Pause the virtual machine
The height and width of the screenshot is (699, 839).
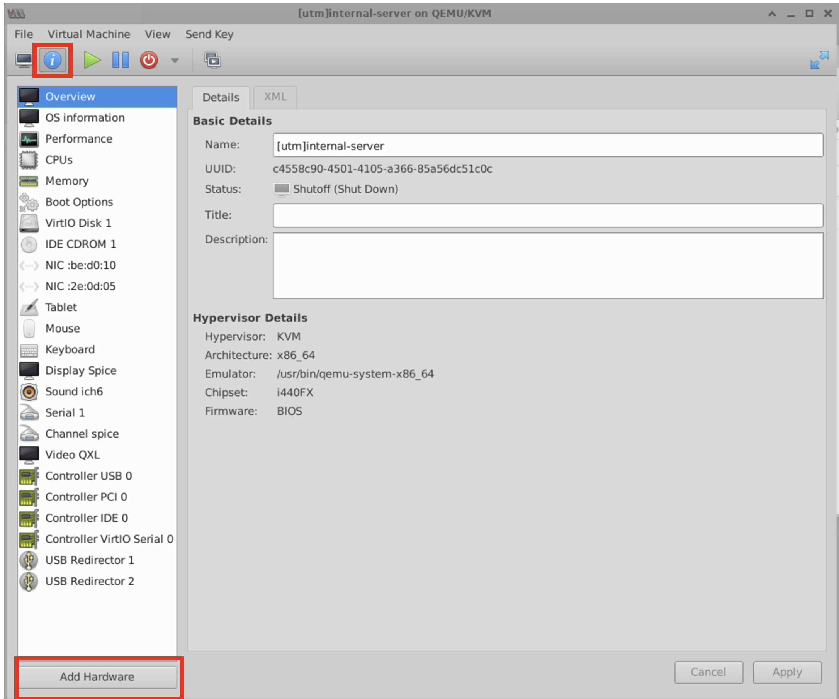120,61
